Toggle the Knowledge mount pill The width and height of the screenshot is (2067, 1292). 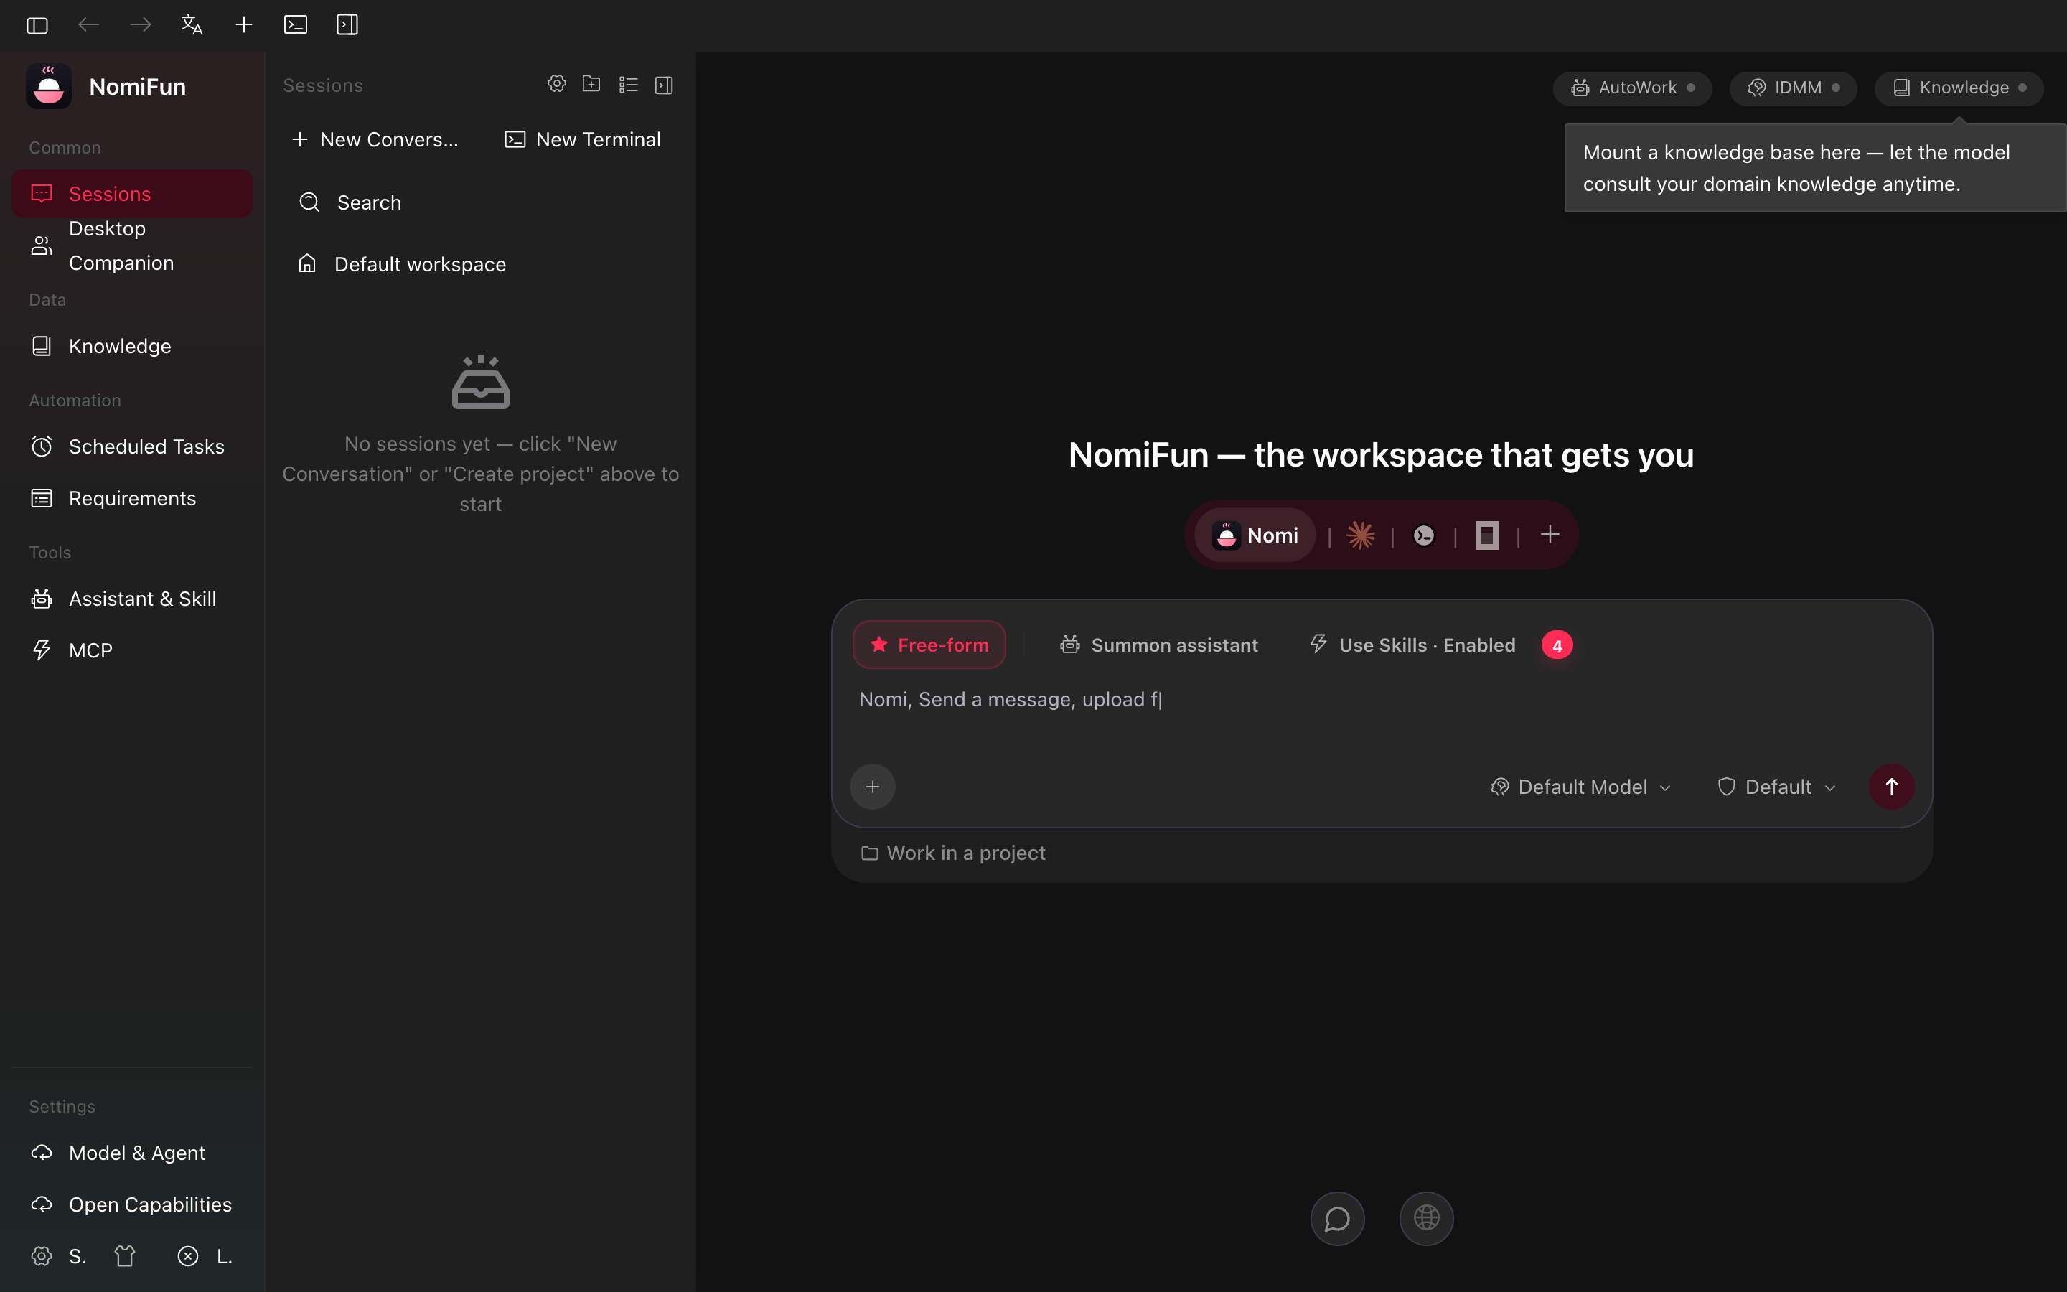tap(1959, 88)
